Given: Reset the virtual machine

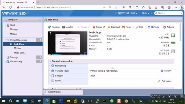Looking at the screenshot, I should coord(127,27).
